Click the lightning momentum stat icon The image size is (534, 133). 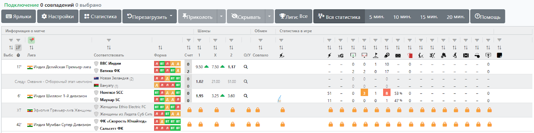click(329, 56)
